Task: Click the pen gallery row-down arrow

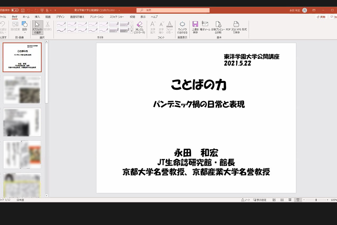Action: (x=132, y=27)
